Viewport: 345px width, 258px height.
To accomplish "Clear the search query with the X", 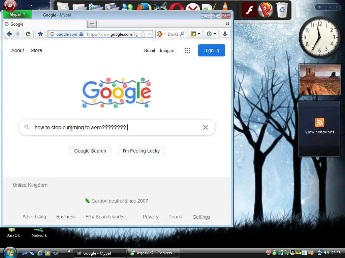I will pos(206,127).
